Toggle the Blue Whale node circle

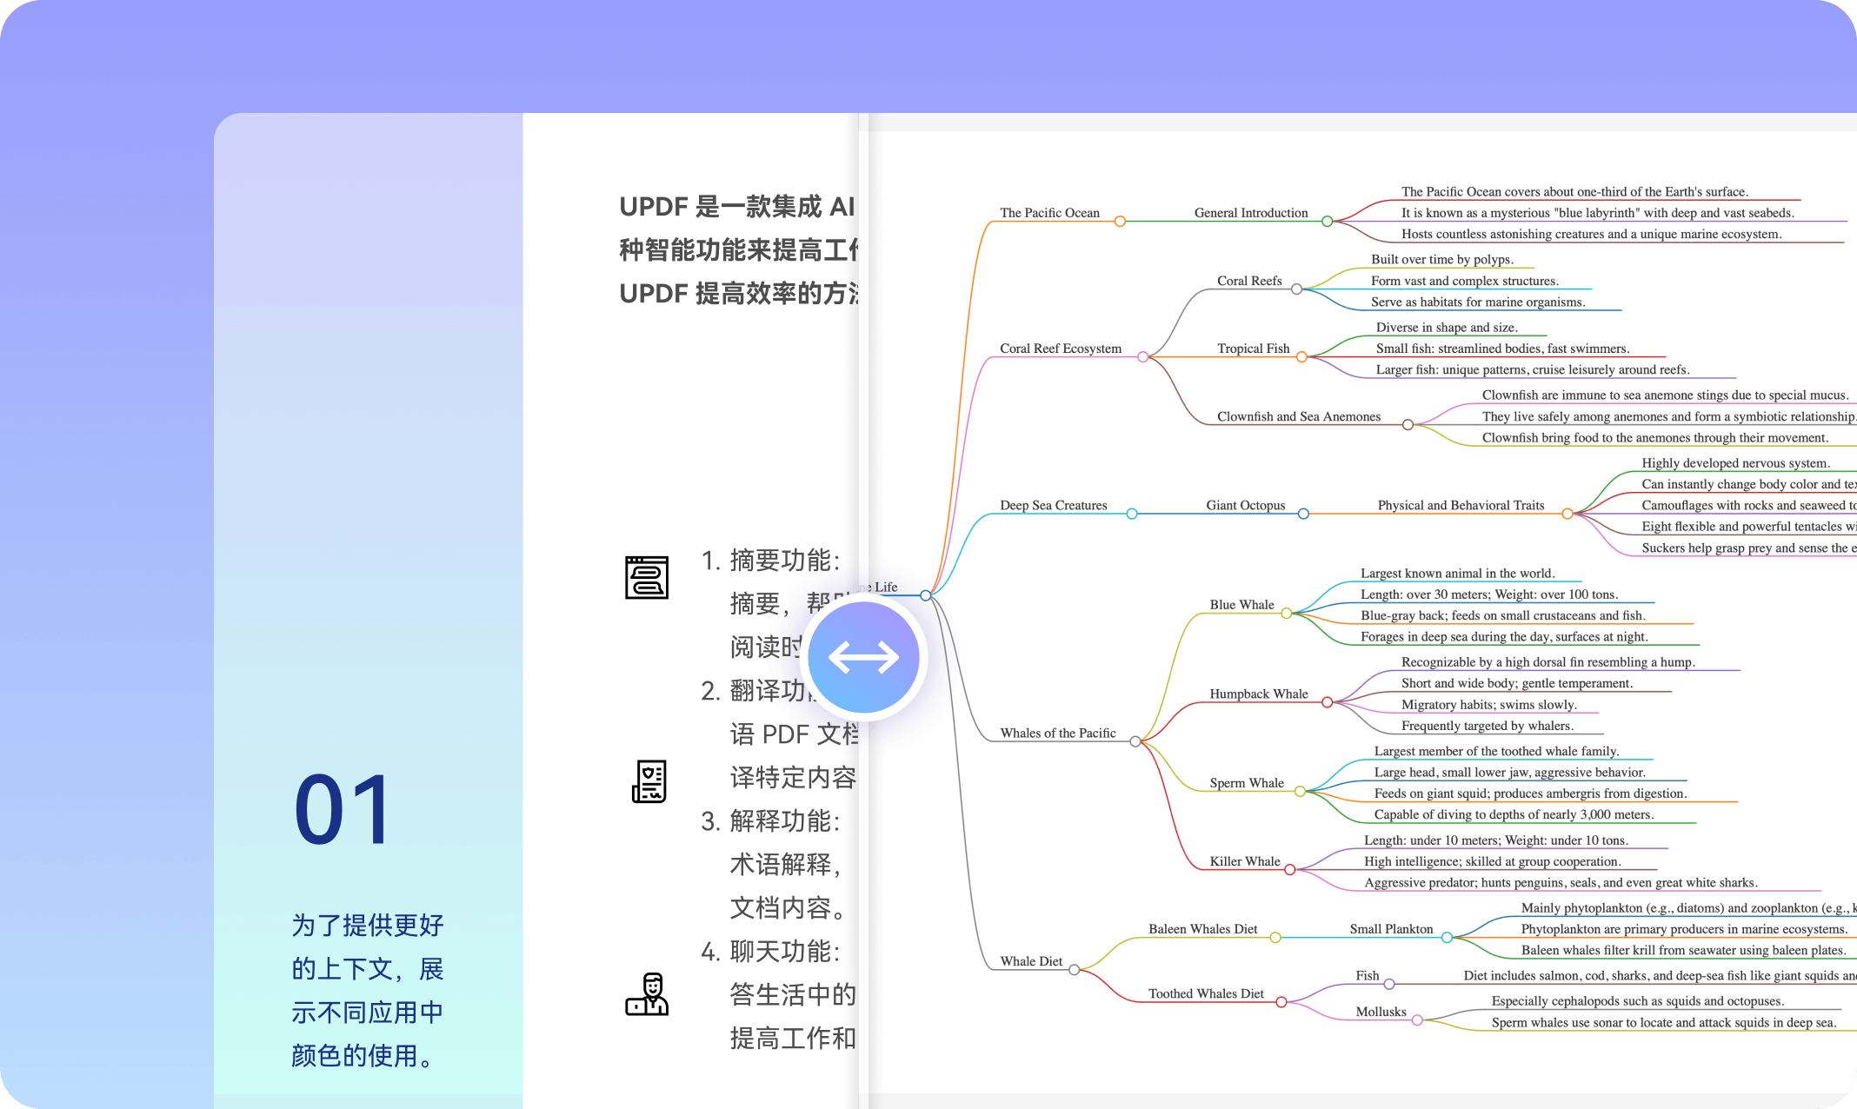(1286, 614)
